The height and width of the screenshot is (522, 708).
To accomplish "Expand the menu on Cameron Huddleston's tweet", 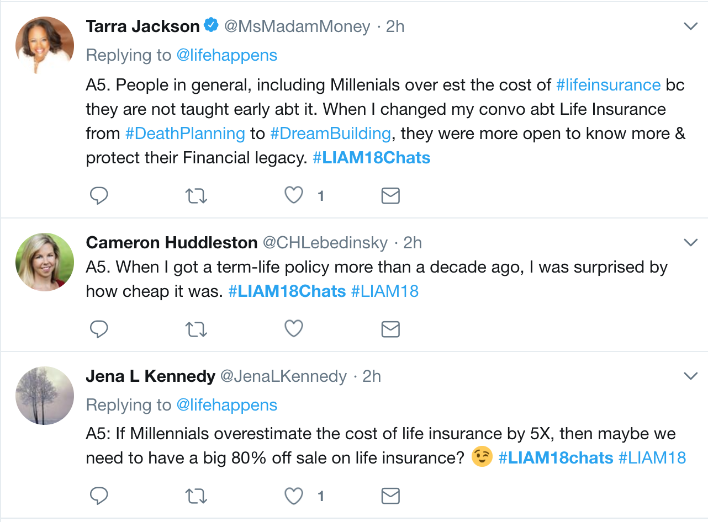I will [x=691, y=242].
